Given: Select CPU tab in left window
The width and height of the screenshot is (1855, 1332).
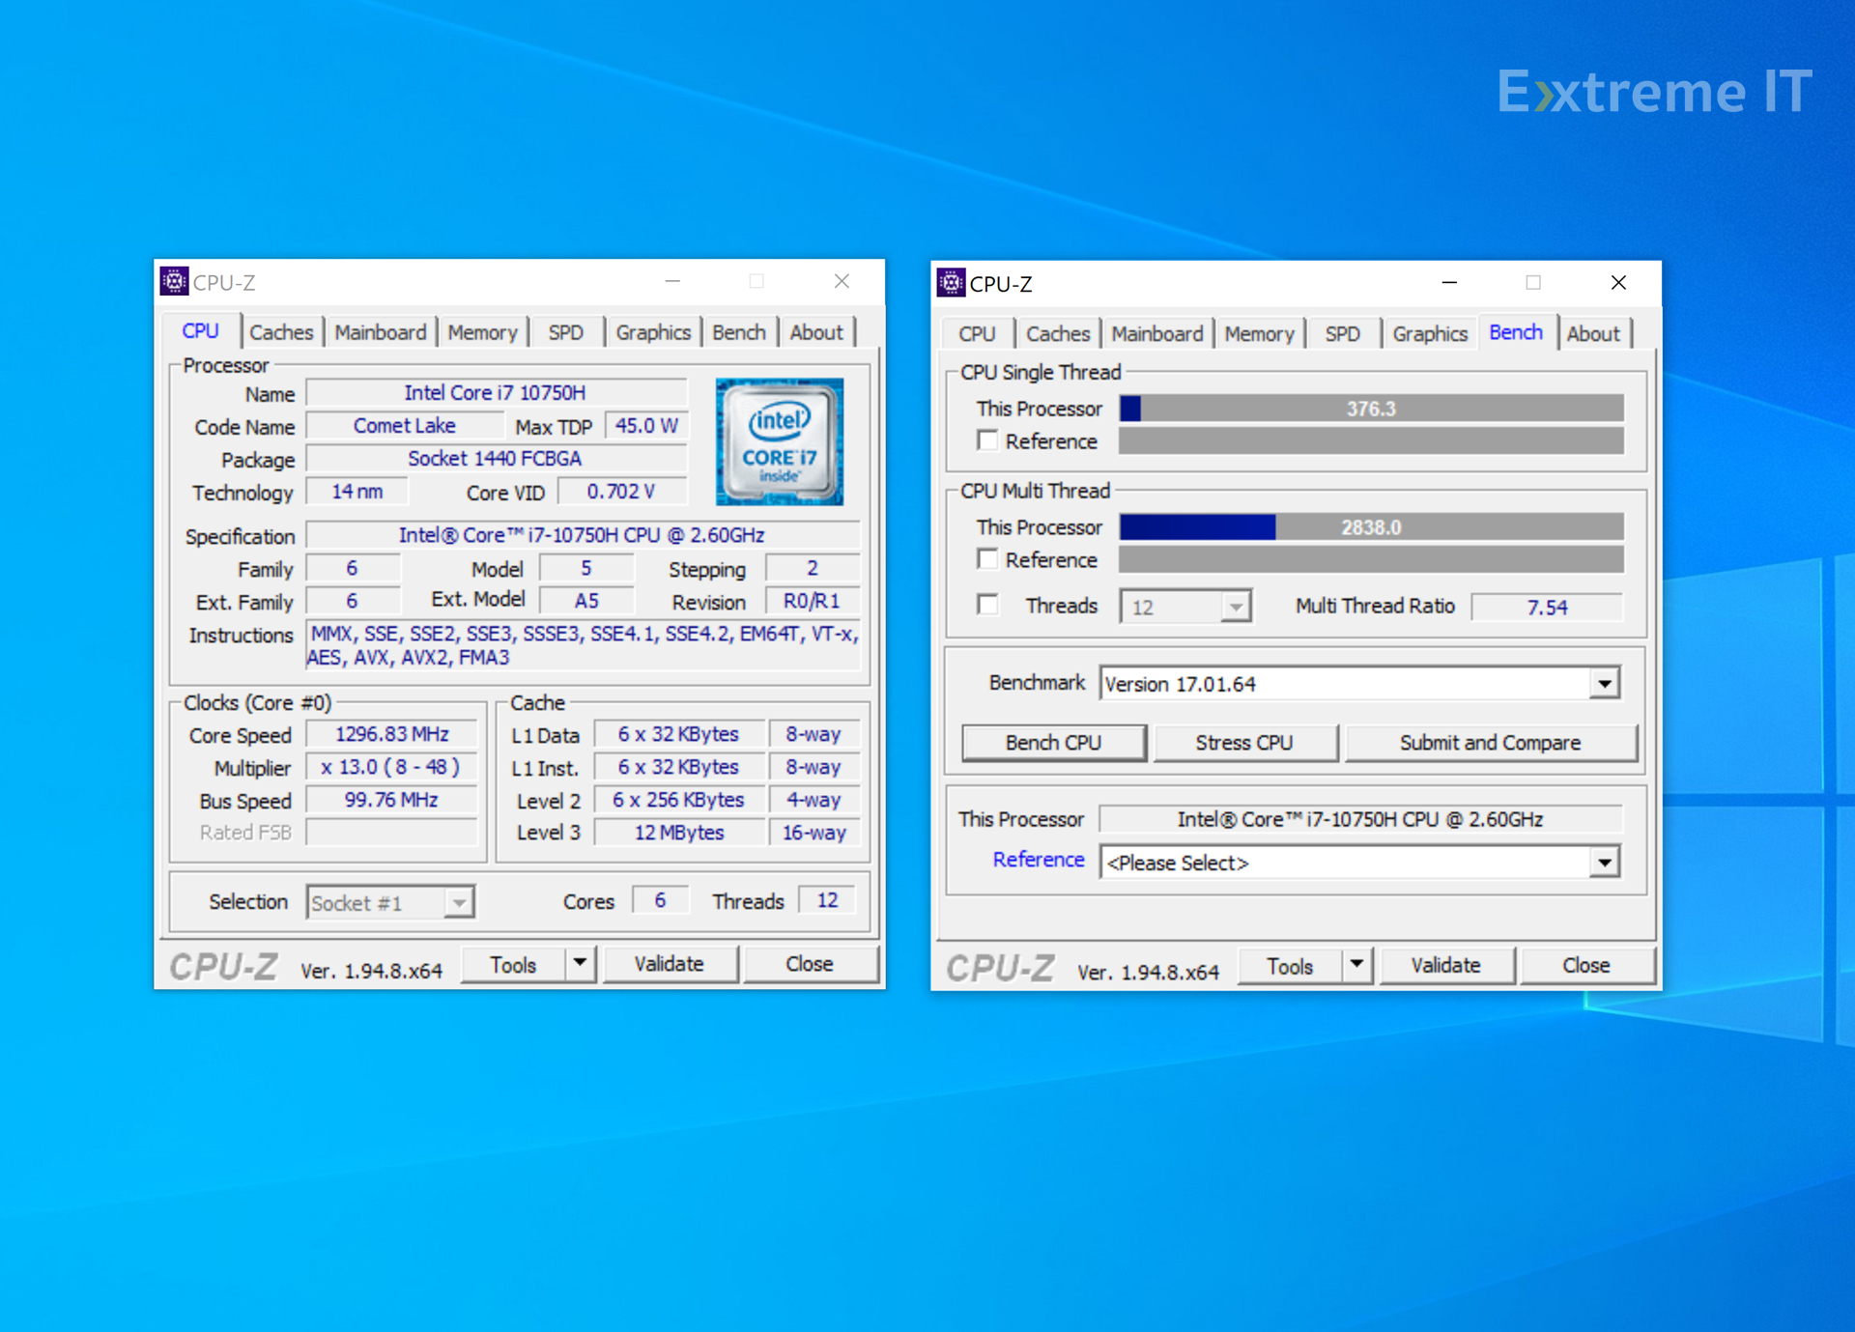Looking at the screenshot, I should point(201,330).
